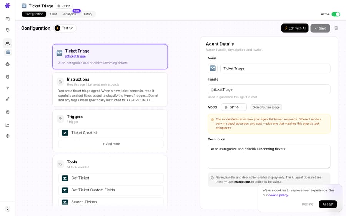Viewport: 346px width, 216px height.
Task: Open the Instructions card
Action: tap(110, 90)
